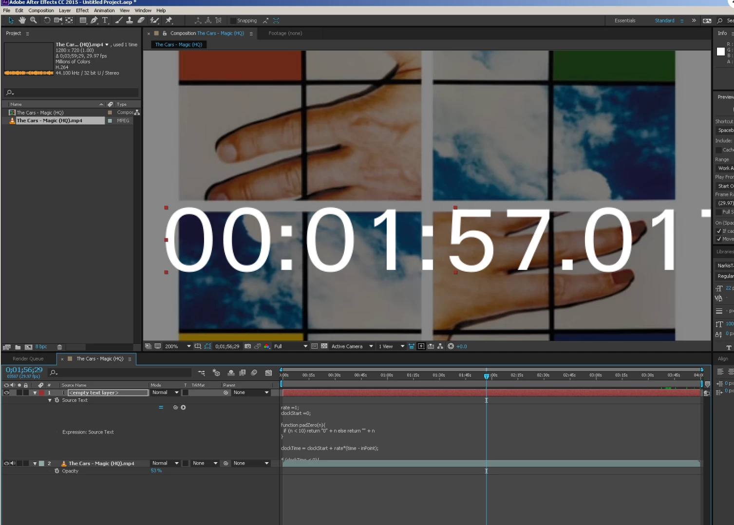This screenshot has height=525, width=734.
Task: Select the Unified Camera tool
Action: point(58,20)
